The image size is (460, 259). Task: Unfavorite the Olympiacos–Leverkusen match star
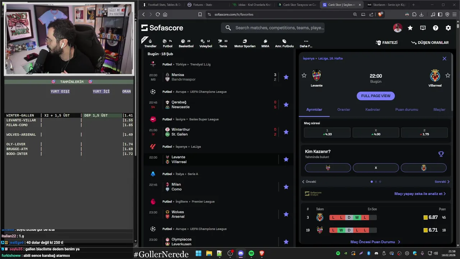[286, 241]
